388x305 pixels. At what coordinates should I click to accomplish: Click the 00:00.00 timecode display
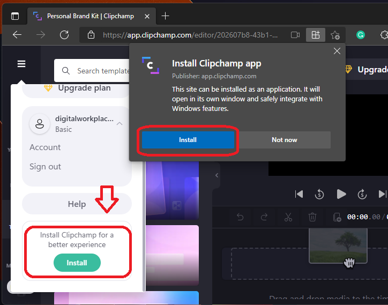363,217
